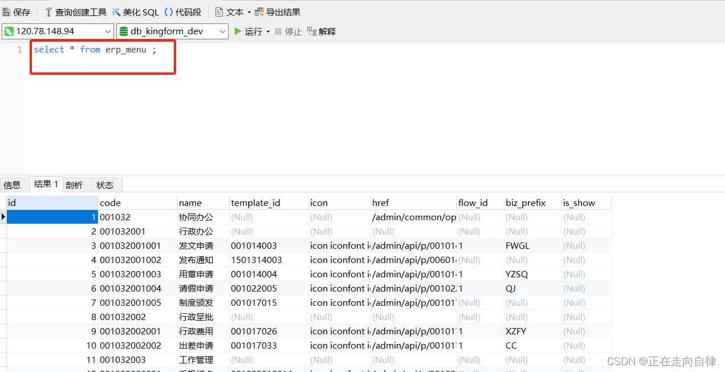The height and width of the screenshot is (372, 725).
Task: Open the 120.78.148.94 connection dropdown
Action: click(108, 31)
